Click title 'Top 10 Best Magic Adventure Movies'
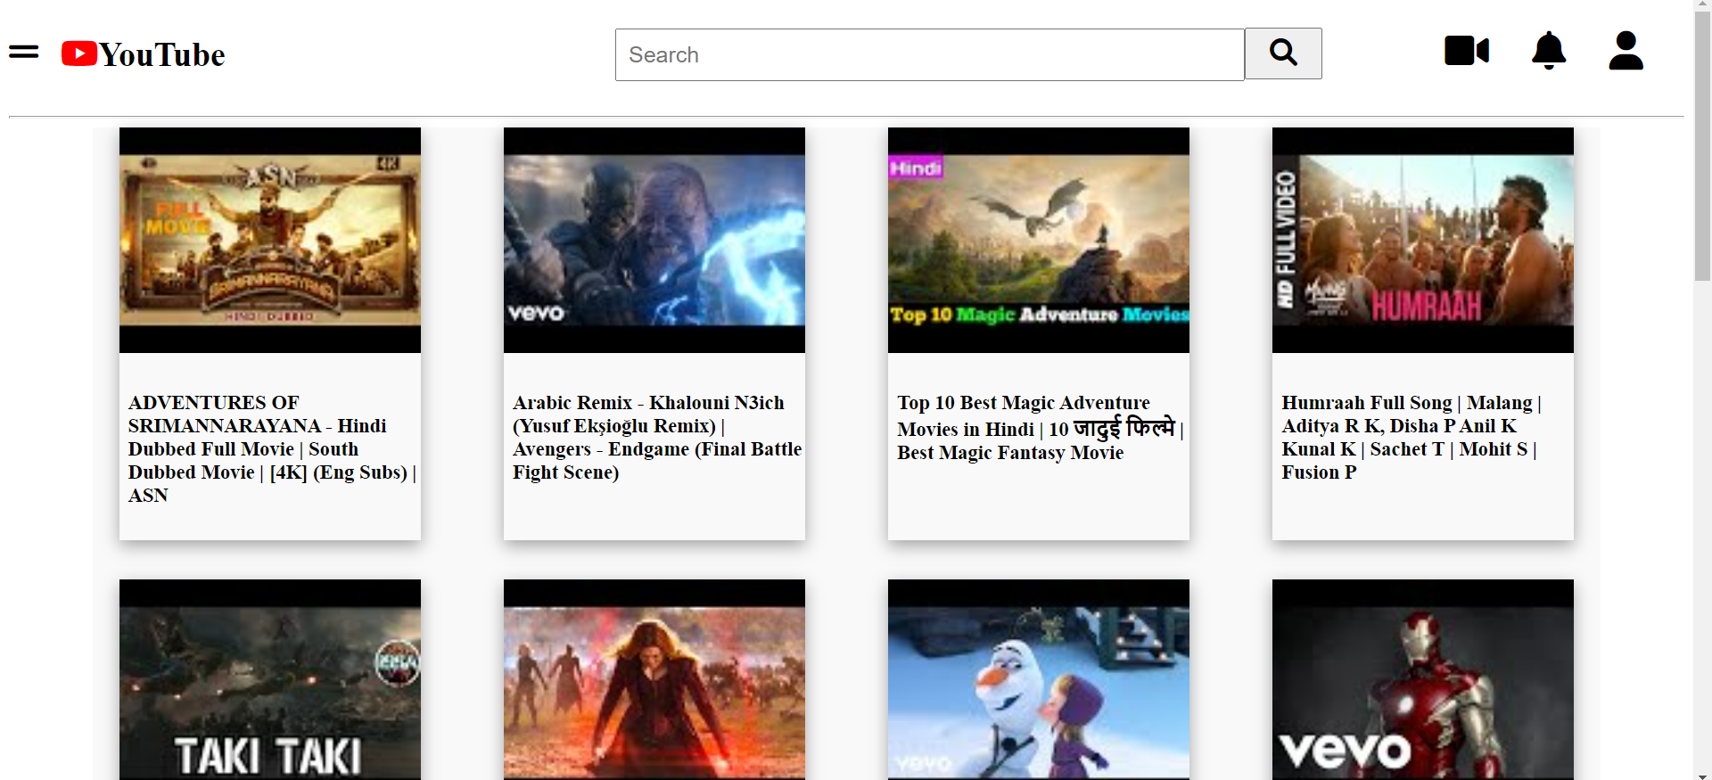1712x780 pixels. 1040,427
